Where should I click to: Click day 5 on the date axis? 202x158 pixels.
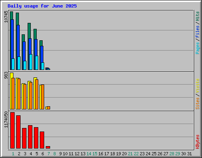point(37,154)
